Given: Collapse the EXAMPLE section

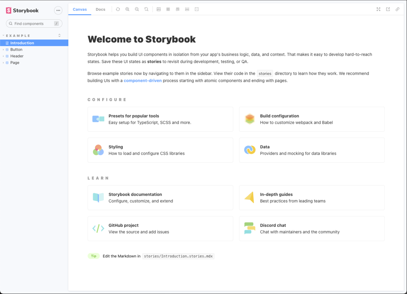Looking at the screenshot, I should click(3, 35).
